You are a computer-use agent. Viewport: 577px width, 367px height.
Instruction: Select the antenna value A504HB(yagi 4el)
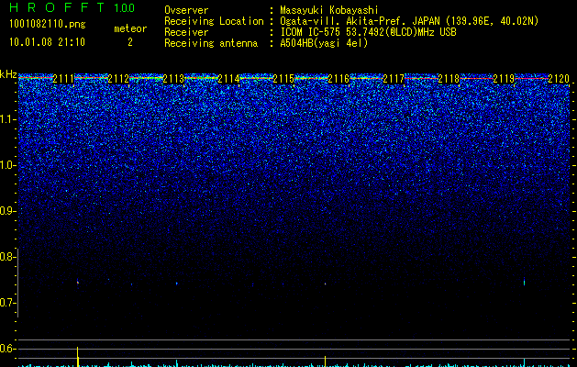324,43
